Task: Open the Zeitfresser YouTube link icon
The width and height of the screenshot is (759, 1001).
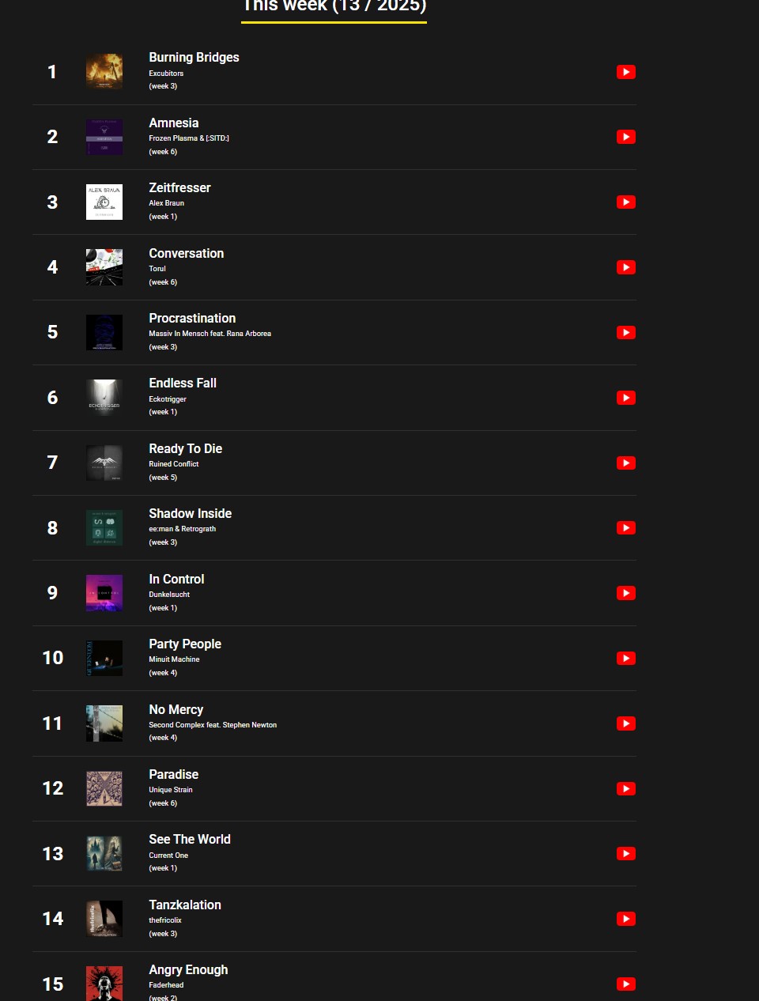Action: (626, 202)
